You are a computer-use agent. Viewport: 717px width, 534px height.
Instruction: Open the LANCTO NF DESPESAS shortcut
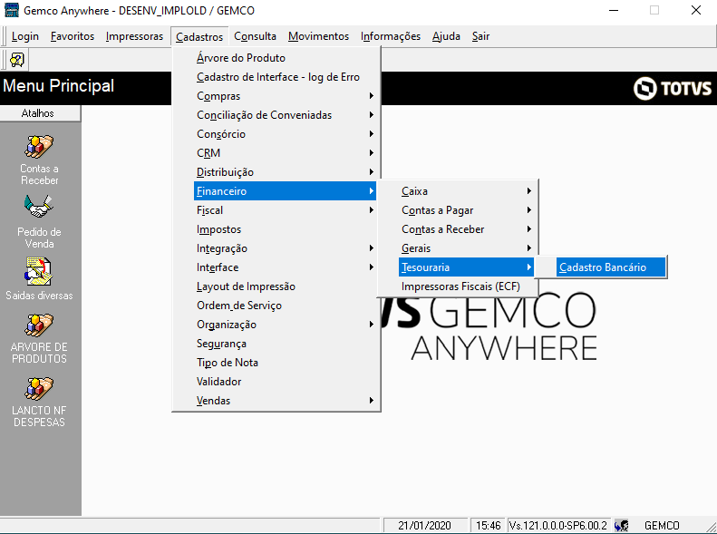pyautogui.click(x=39, y=389)
